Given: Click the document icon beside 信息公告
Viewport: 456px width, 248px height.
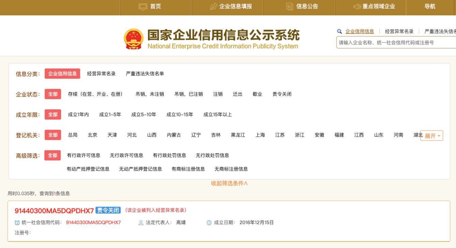Looking at the screenshot, I should click(x=290, y=6).
